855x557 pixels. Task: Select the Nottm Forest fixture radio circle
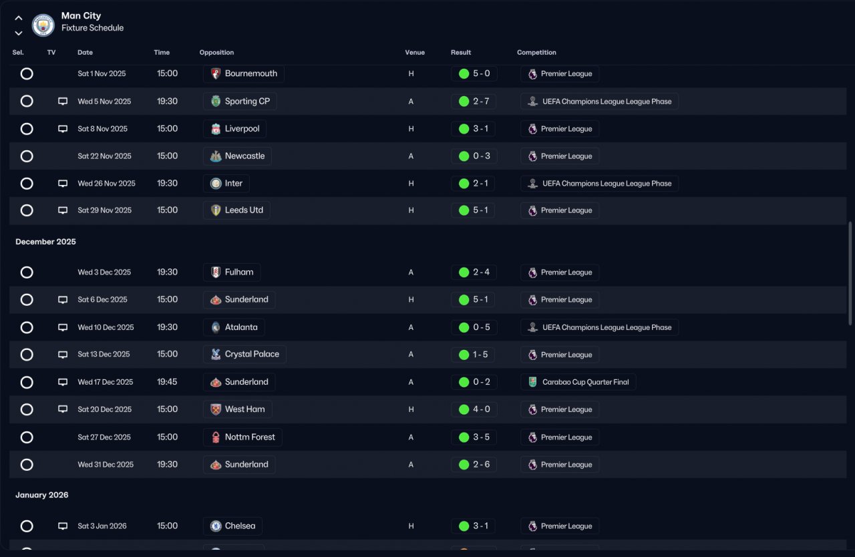(27, 437)
